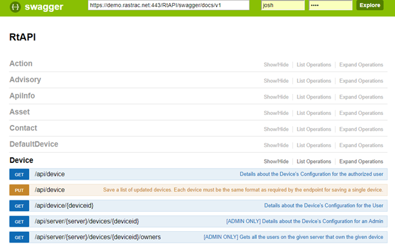List Operations for Asset
This screenshot has width=395, height=247.
(x=314, y=113)
